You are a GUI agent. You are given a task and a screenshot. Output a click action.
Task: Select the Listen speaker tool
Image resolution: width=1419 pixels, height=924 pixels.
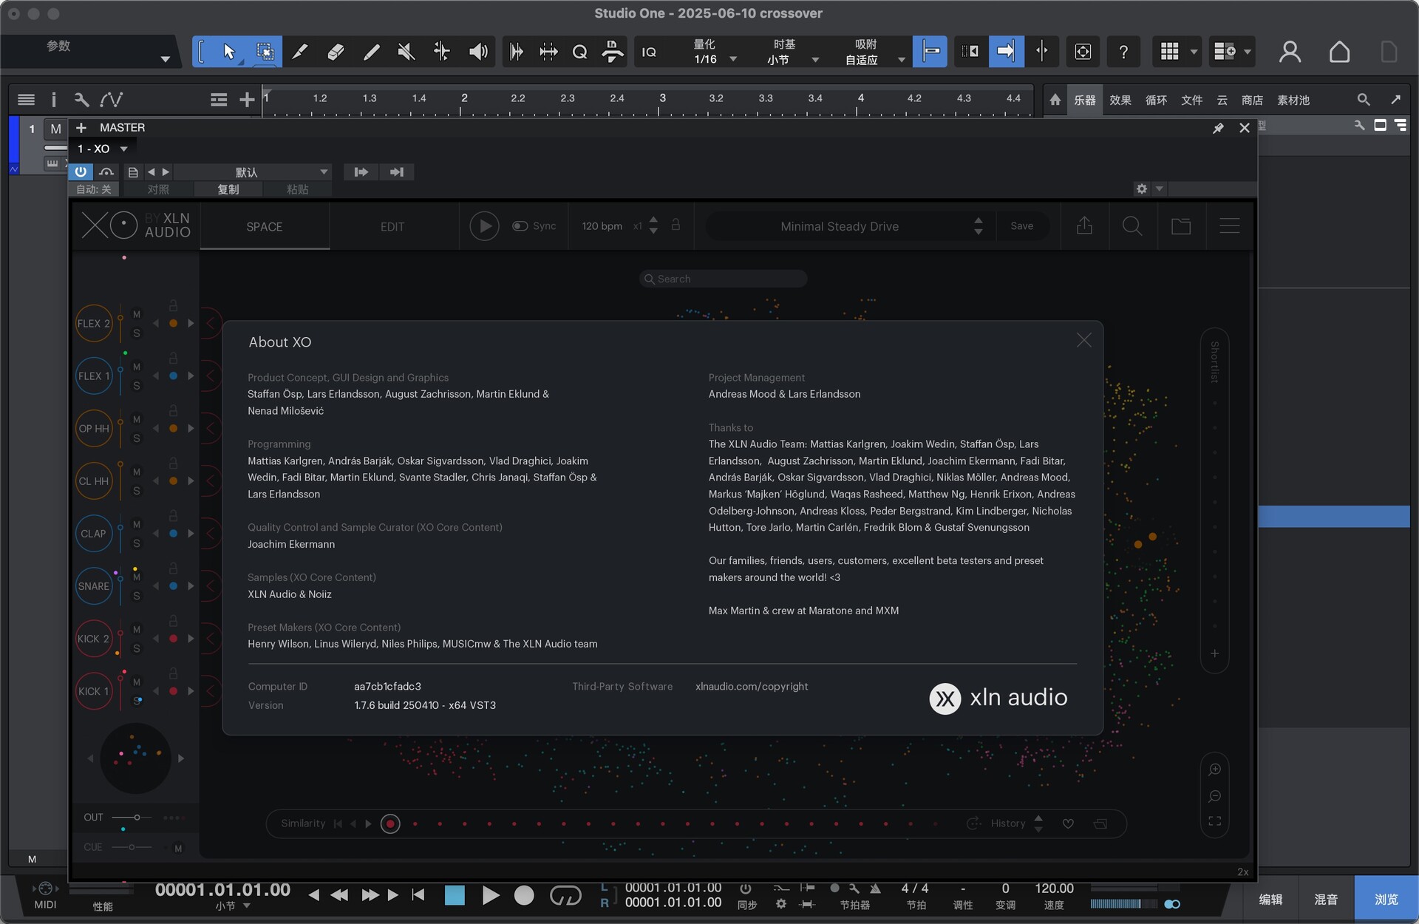point(478,51)
